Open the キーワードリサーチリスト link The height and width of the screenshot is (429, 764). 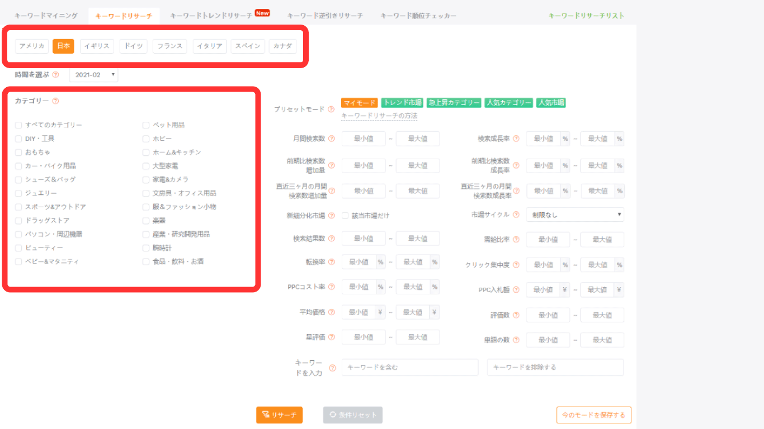click(586, 16)
